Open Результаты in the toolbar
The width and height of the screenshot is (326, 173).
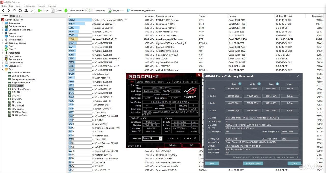tap(116, 11)
